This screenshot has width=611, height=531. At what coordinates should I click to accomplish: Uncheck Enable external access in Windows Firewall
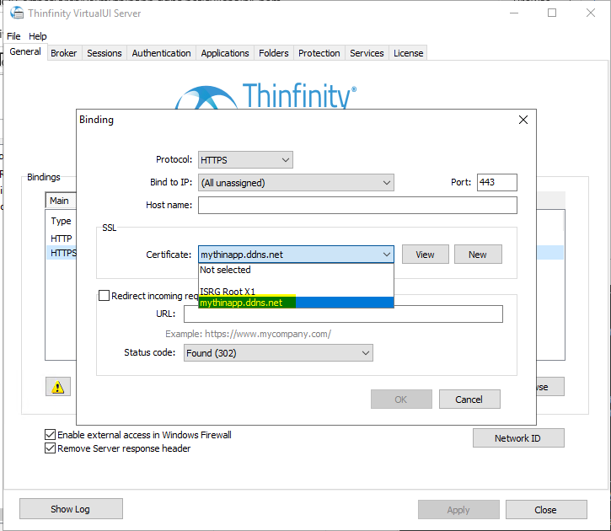click(50, 434)
